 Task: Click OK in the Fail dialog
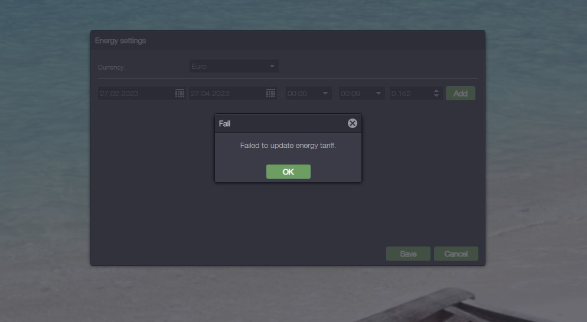pyautogui.click(x=288, y=172)
